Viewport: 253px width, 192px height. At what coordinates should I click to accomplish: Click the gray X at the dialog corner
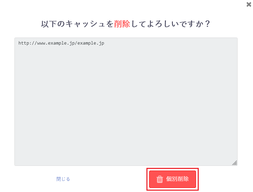(249, 4)
